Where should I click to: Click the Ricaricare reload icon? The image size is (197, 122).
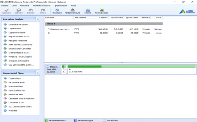[57, 10]
